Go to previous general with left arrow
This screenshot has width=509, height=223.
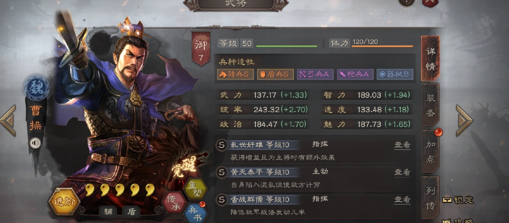tap(8, 120)
